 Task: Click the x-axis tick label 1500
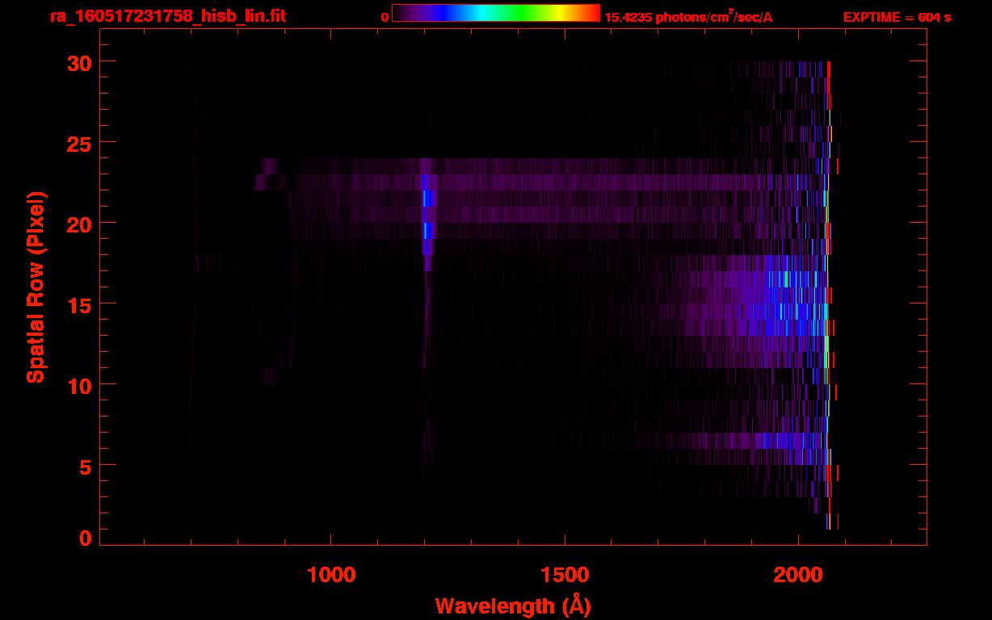pyautogui.click(x=565, y=575)
